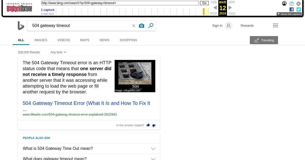Switch to the SHOPPING tab
305x160 pixels.
128,40
